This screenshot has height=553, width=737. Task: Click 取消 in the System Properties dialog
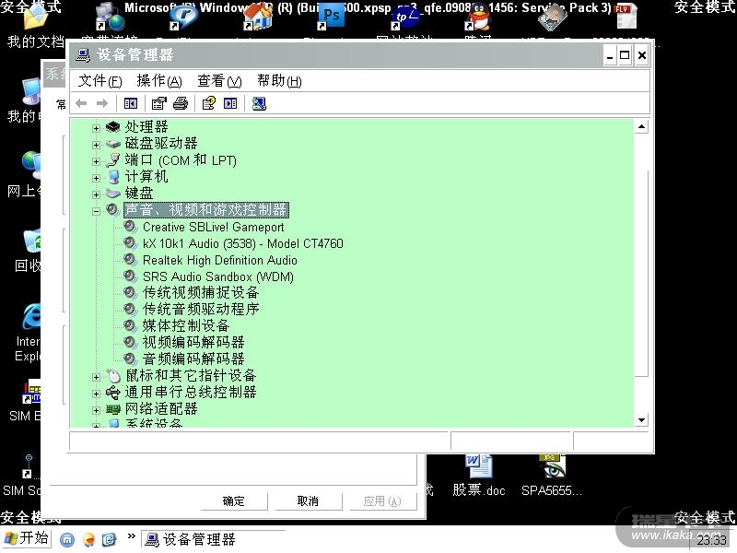click(308, 501)
